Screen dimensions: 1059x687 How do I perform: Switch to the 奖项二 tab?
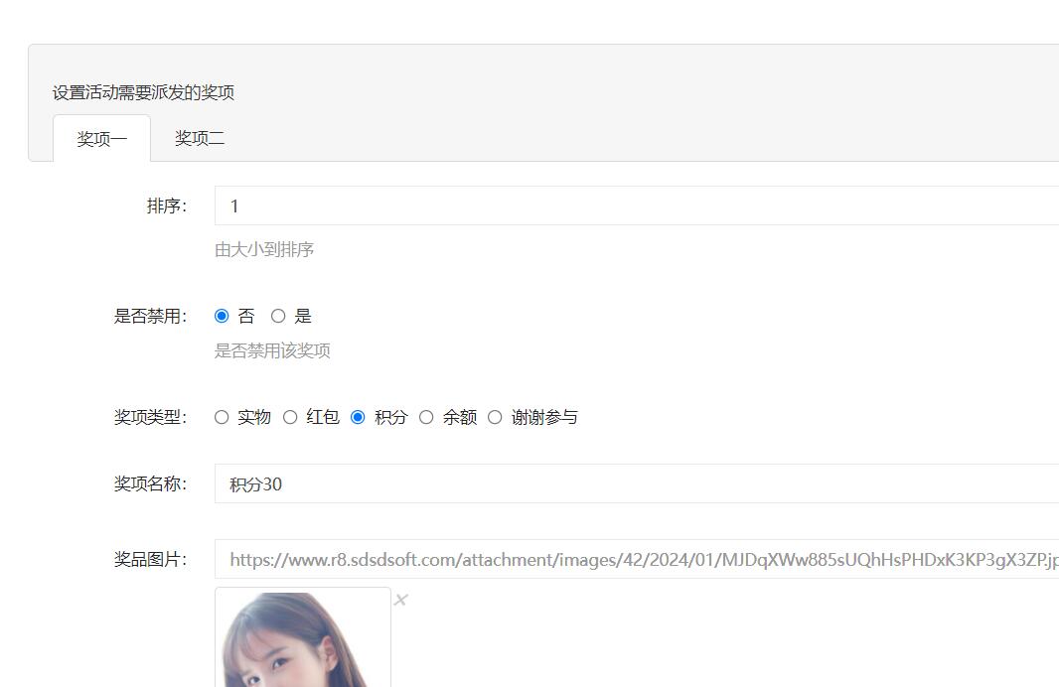200,138
